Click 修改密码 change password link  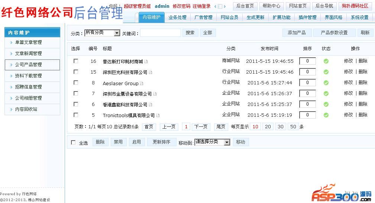(181, 6)
